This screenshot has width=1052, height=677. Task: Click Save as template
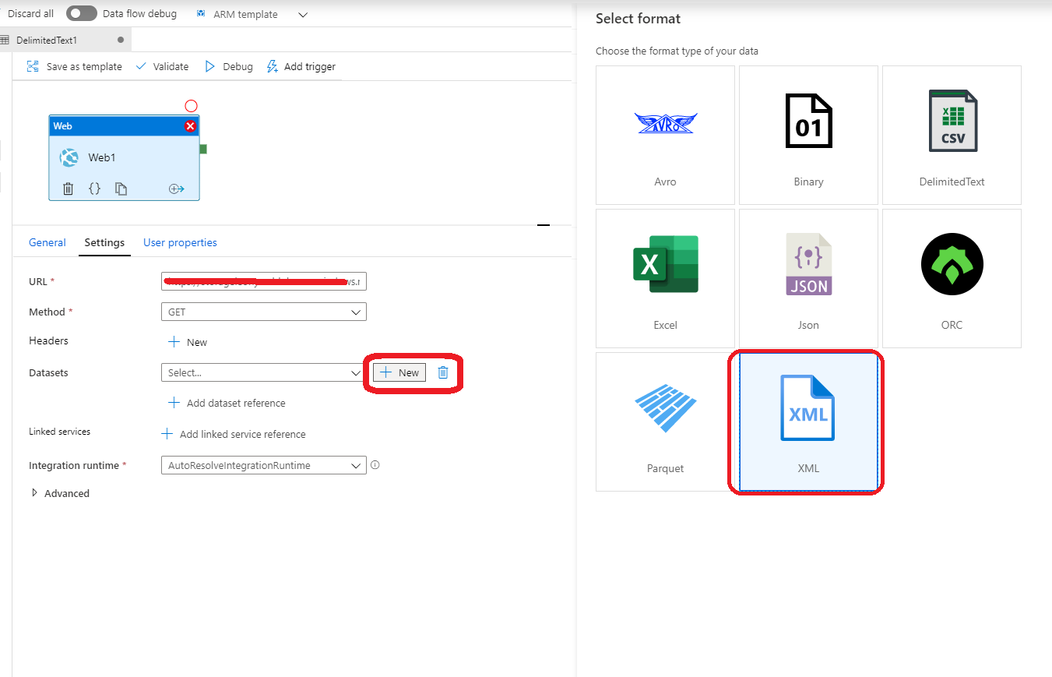75,66
